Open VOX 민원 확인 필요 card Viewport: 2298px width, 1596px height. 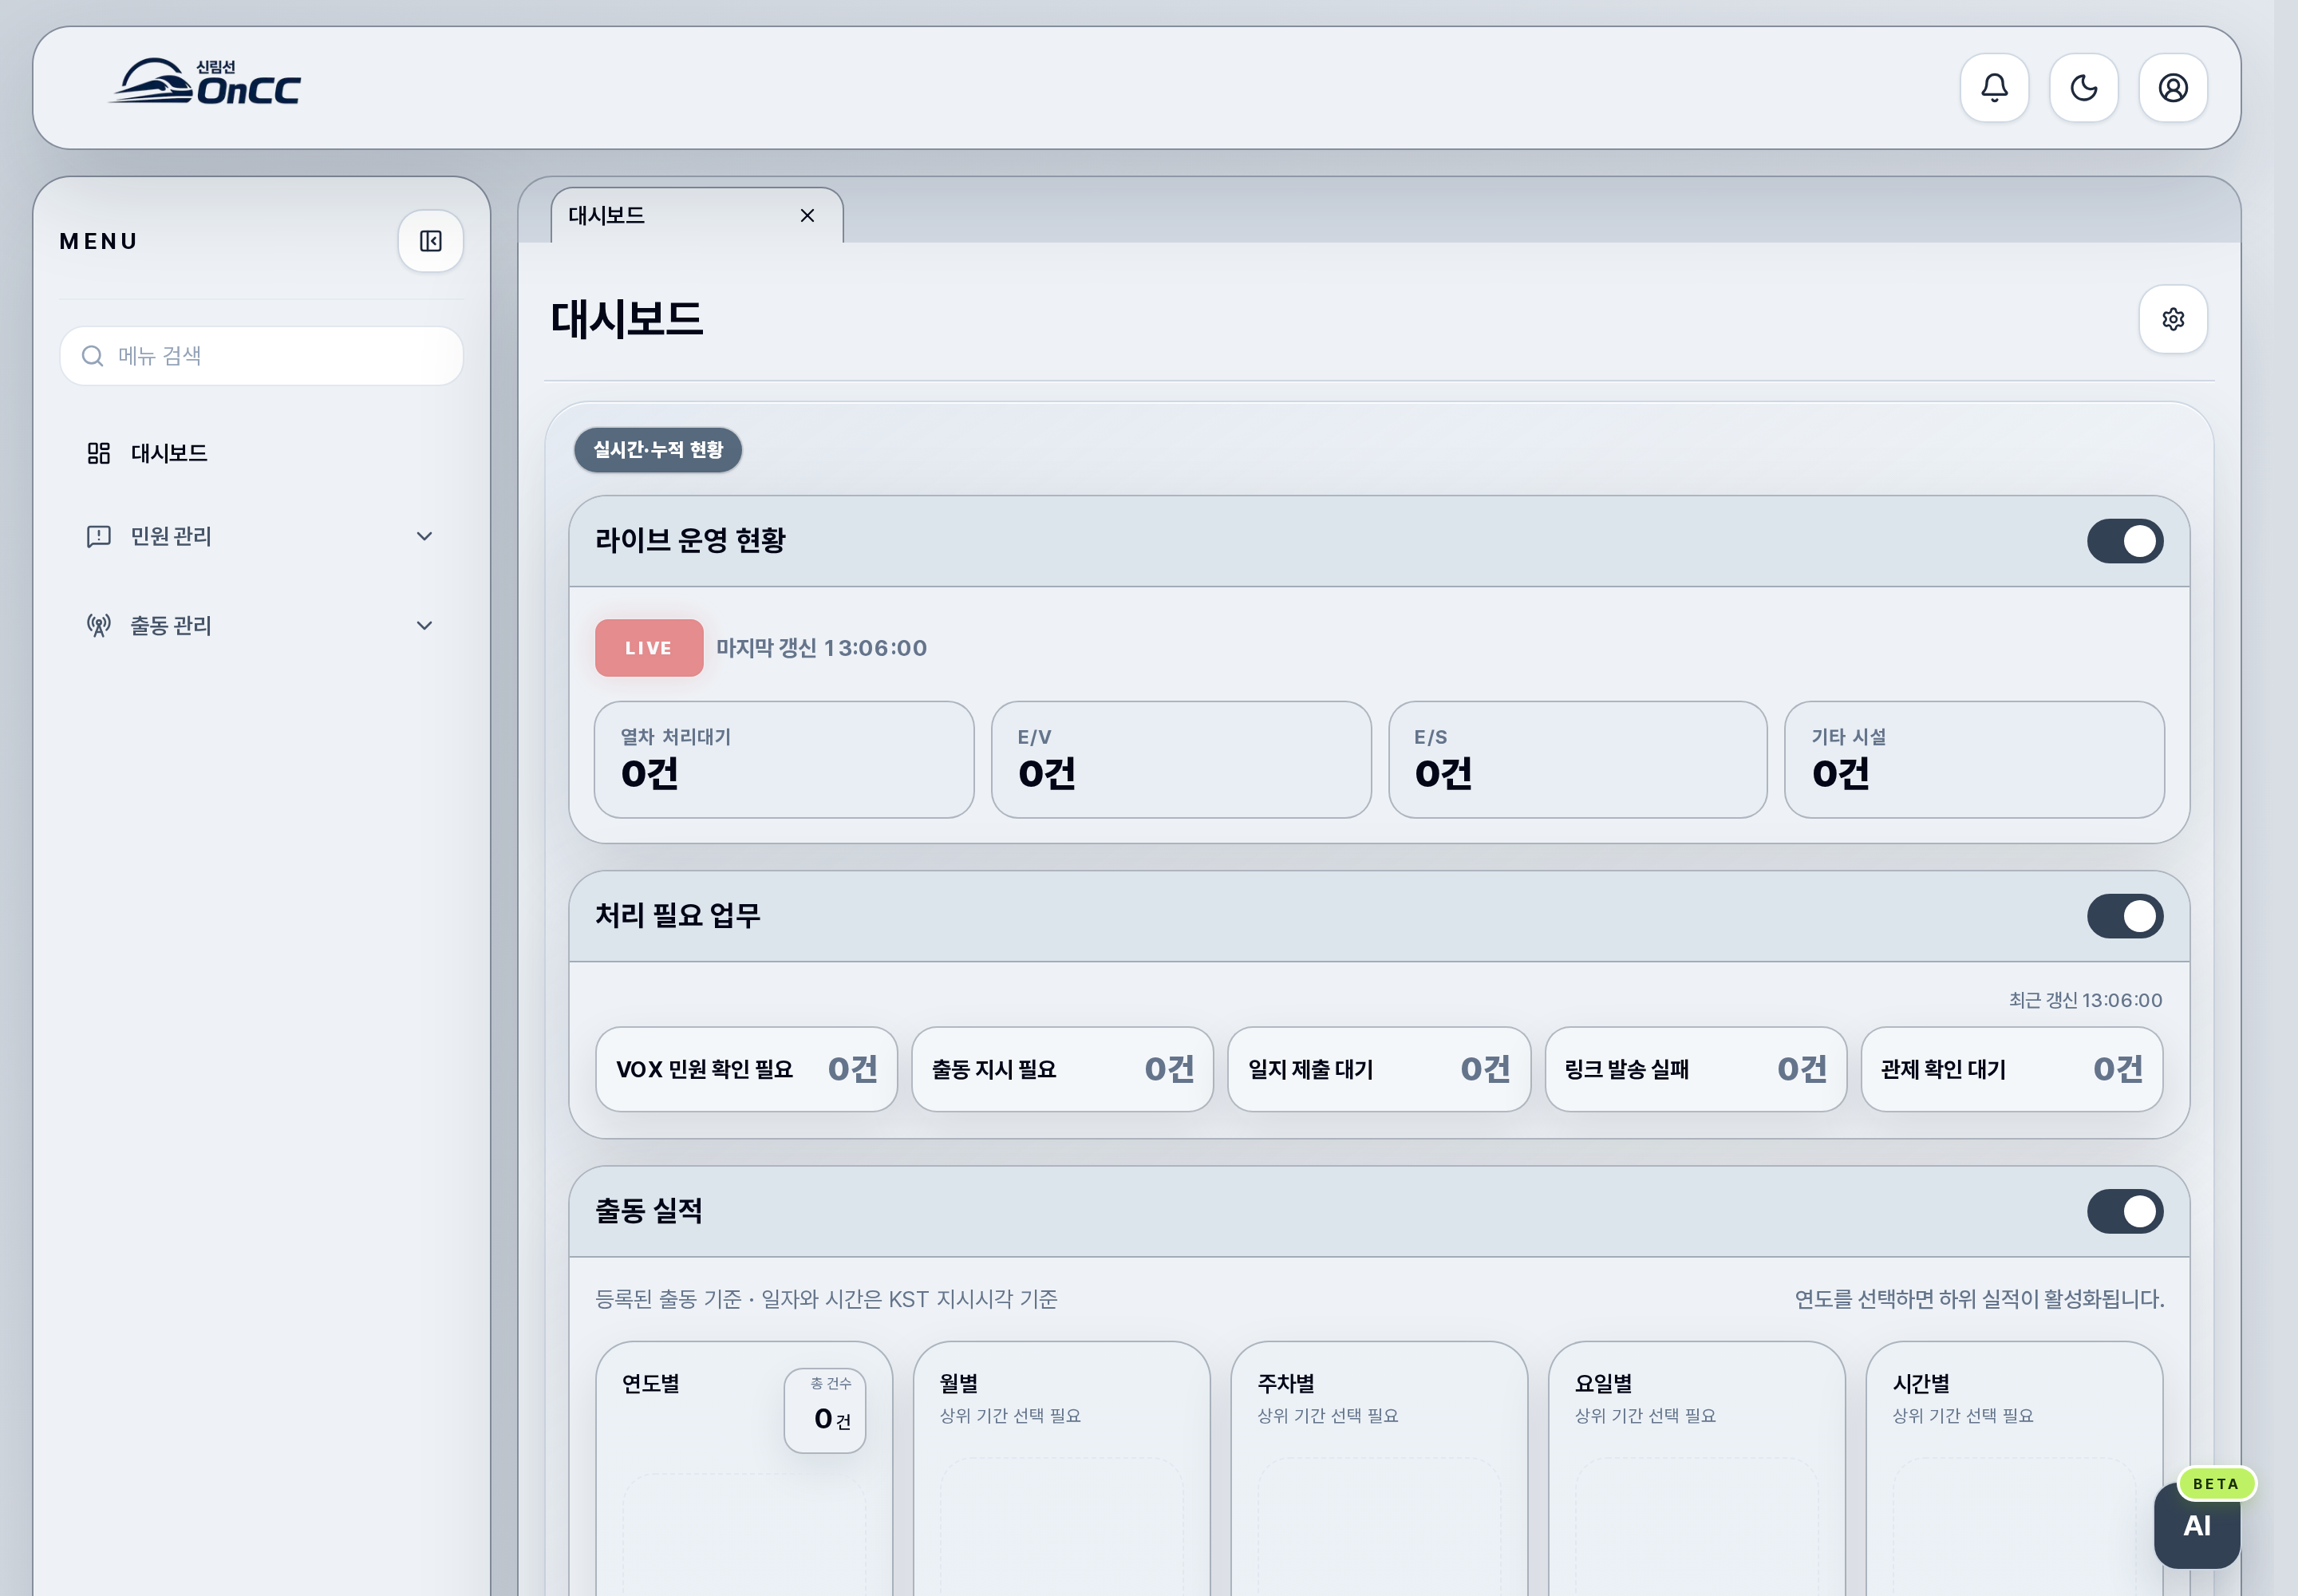click(746, 1069)
